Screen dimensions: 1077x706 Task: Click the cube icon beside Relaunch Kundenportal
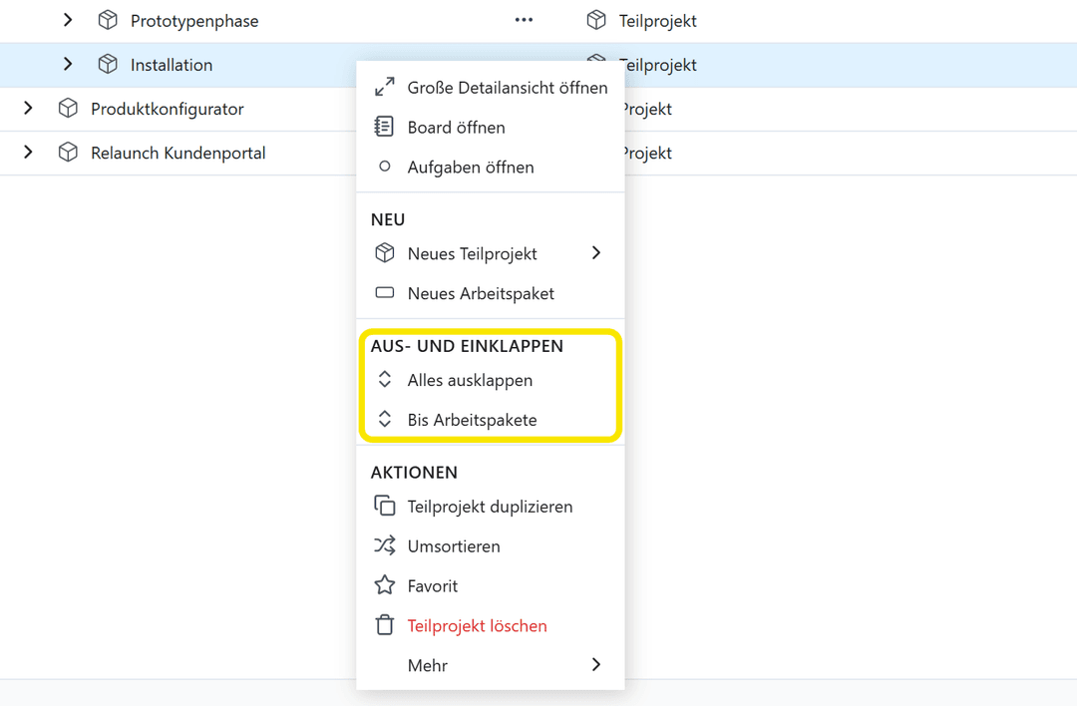click(68, 153)
